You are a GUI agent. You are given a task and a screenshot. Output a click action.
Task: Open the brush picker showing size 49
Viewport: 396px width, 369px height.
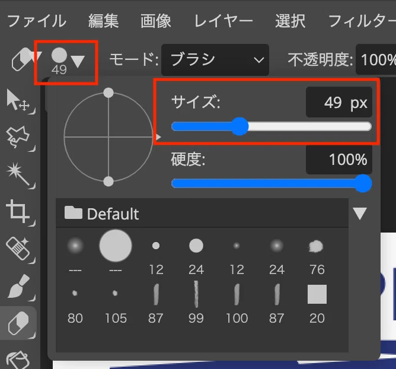[67, 62]
